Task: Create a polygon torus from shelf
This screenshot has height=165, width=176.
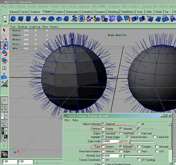Action: 51,19
